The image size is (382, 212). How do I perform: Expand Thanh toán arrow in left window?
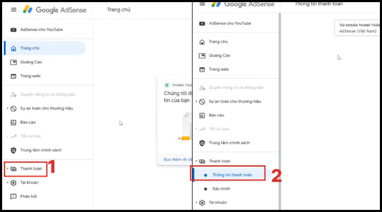pyautogui.click(x=7, y=169)
